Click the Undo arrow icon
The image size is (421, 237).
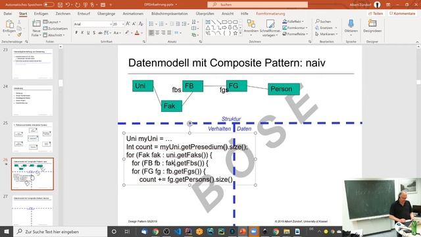coord(68,5)
